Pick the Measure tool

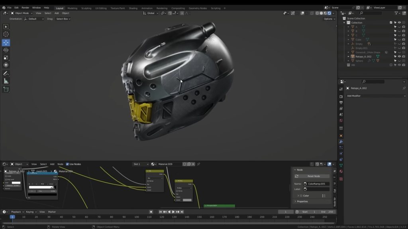[x=6, y=81]
